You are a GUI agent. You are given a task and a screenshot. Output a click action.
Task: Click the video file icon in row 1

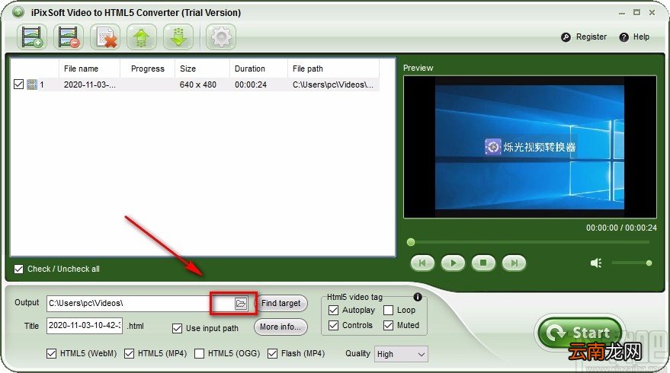tap(32, 84)
